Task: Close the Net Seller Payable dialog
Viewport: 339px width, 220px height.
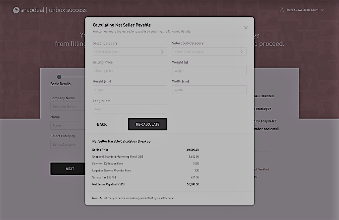Action: [246, 28]
